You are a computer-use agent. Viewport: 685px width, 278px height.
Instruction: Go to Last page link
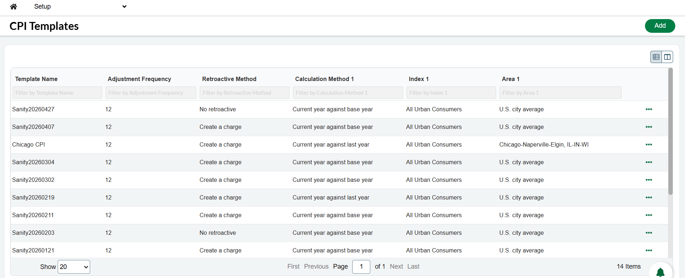413,266
